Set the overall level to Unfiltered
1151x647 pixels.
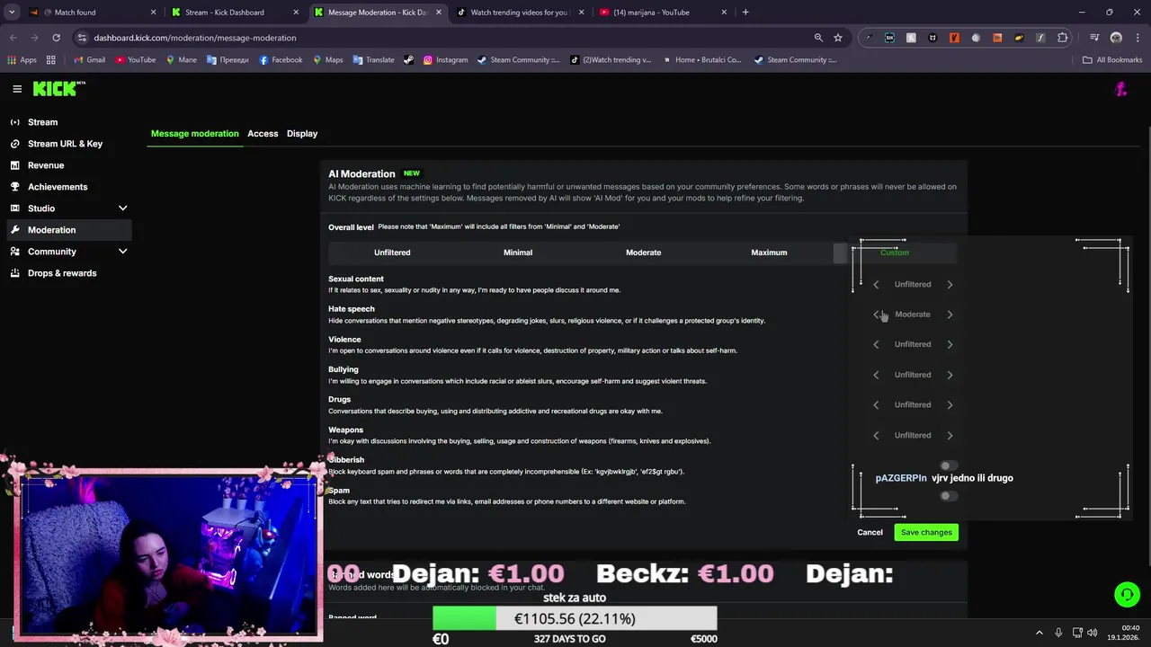click(x=392, y=253)
